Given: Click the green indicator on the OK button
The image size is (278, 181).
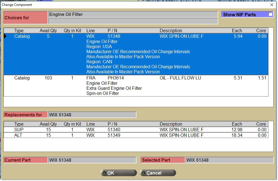Looking at the screenshot, I should coord(104,173).
